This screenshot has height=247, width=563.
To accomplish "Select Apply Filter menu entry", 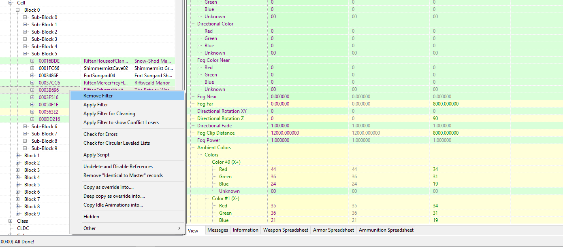I will click(x=127, y=105).
